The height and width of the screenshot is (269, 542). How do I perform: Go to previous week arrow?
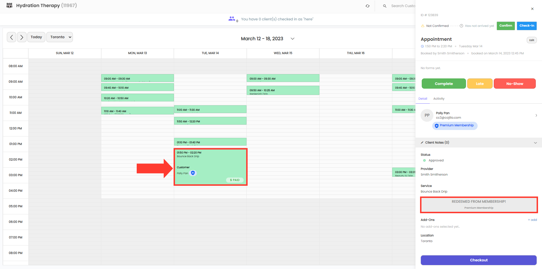click(11, 37)
